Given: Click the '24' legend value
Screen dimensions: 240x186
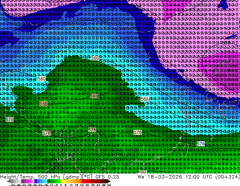Looking at the screenshot, I should 82,185.
